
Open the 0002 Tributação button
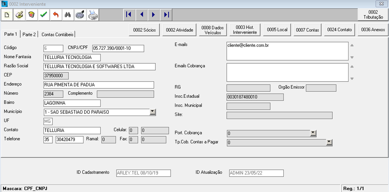coord(373,14)
